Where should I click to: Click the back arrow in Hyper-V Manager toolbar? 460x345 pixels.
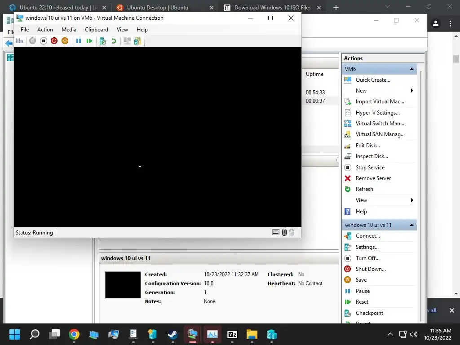tap(9, 44)
